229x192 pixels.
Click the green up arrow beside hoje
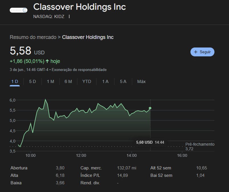pyautogui.click(x=47, y=61)
